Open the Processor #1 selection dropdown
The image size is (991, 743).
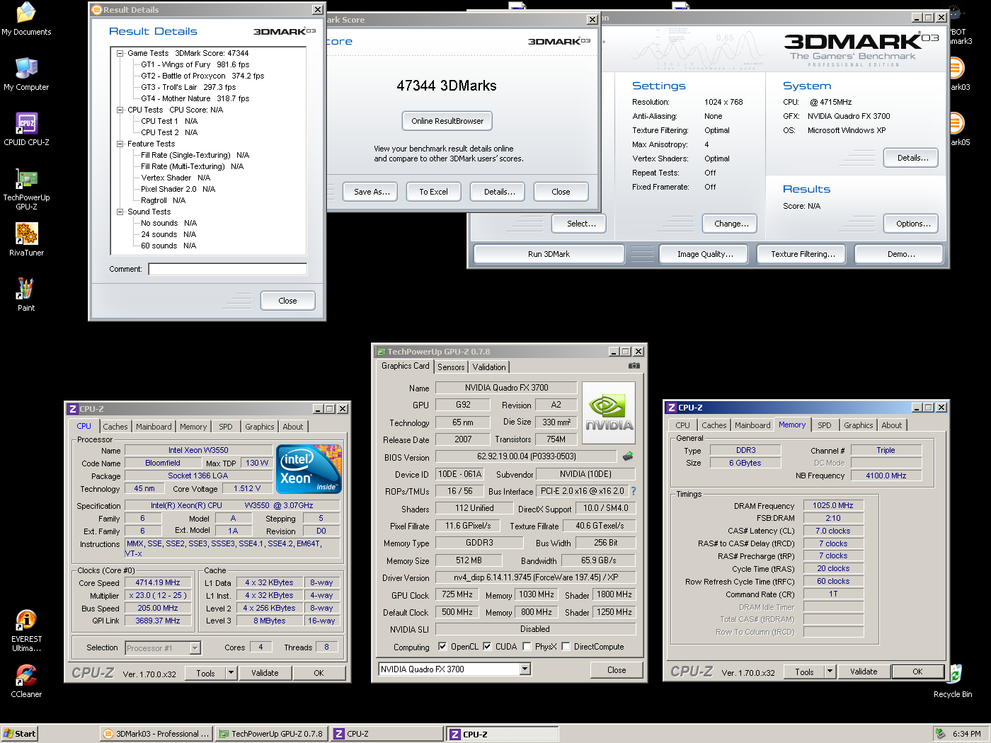tap(195, 648)
